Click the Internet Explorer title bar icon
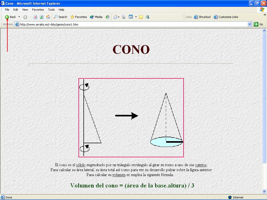 pos(3,3)
